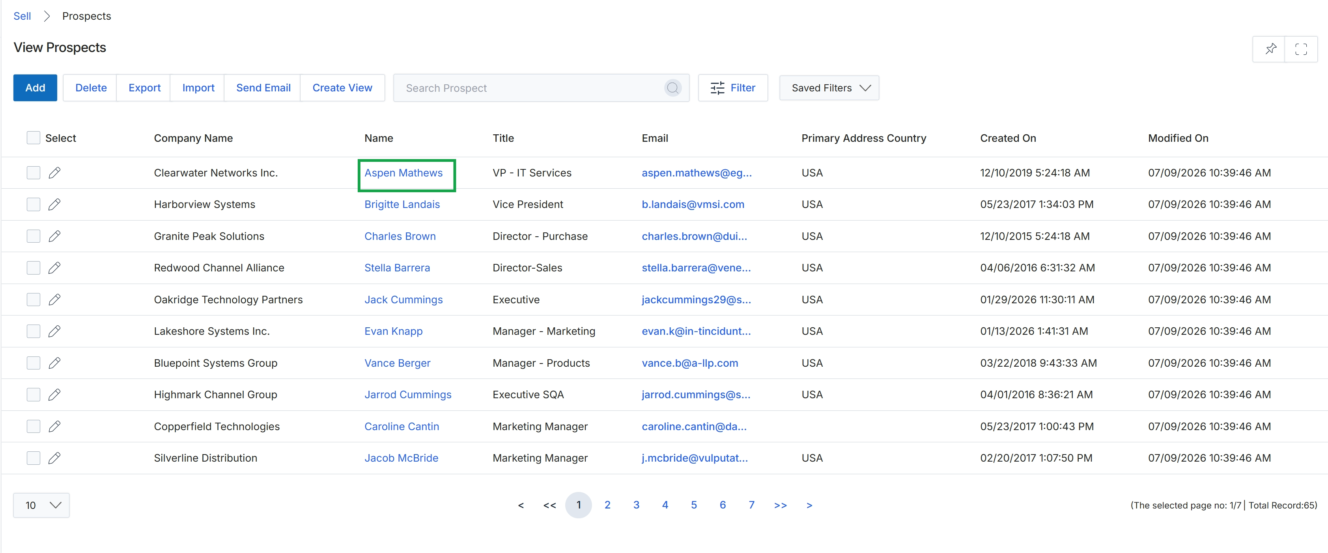Viewport: 1328px width, 553px height.
Task: Click the Created On column header
Action: (1008, 138)
